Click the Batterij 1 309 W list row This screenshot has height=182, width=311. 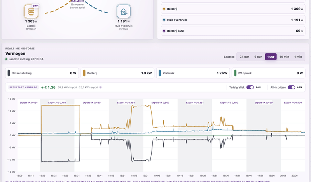[x=233, y=9]
